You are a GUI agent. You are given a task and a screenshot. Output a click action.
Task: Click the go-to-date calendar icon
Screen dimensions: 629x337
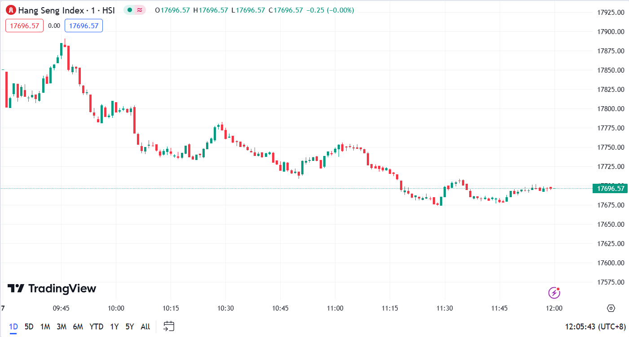[168, 327]
